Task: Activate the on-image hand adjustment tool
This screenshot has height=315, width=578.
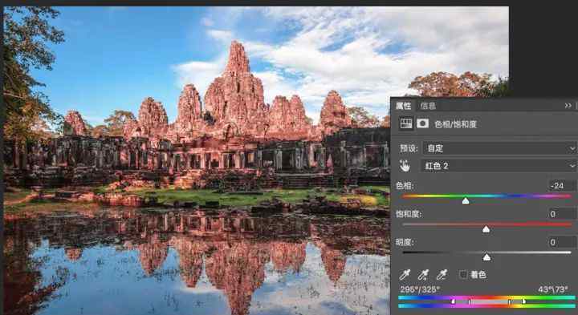Action: tap(405, 166)
